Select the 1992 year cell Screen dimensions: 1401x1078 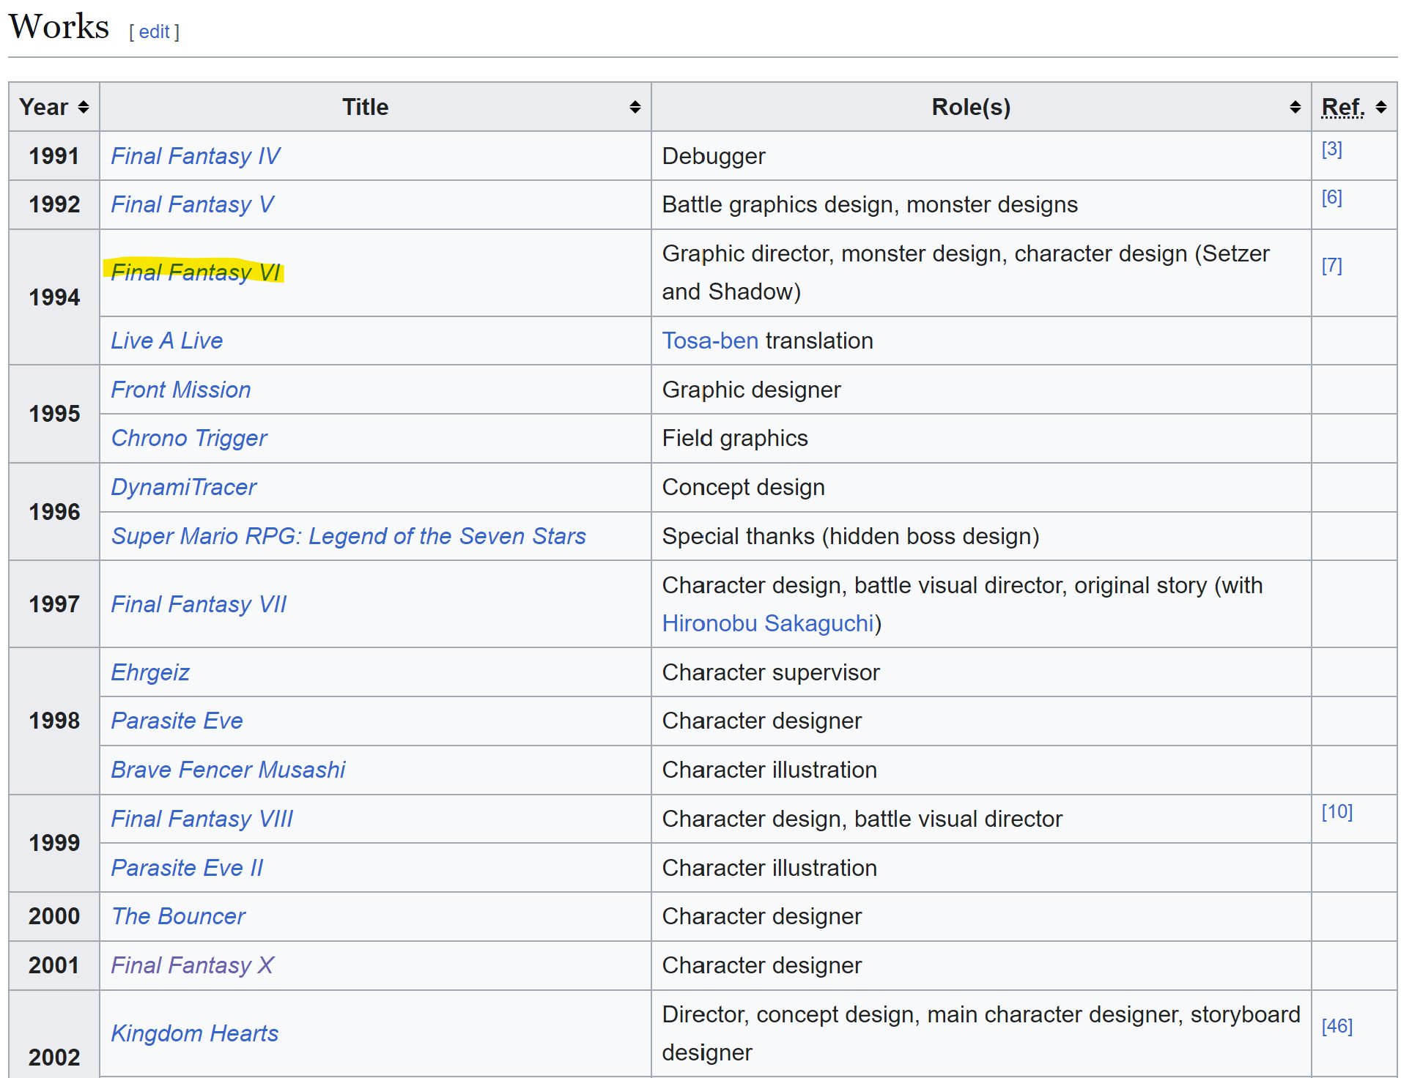click(x=54, y=204)
